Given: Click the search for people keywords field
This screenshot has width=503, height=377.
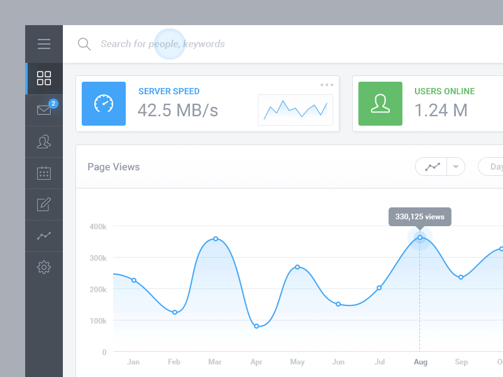Looking at the screenshot, I should pyautogui.click(x=163, y=44).
